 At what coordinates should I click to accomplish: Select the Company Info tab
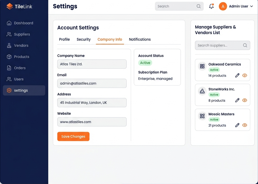coord(110,39)
